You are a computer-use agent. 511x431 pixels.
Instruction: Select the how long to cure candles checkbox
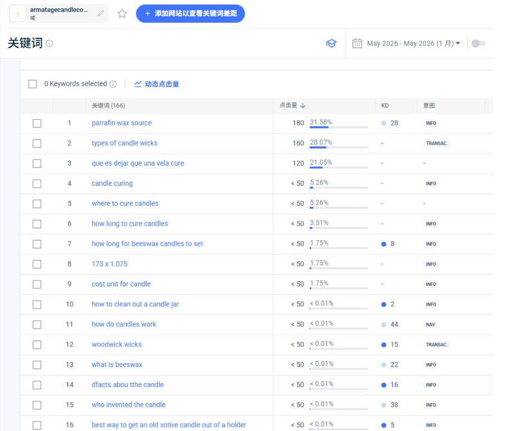[37, 224]
